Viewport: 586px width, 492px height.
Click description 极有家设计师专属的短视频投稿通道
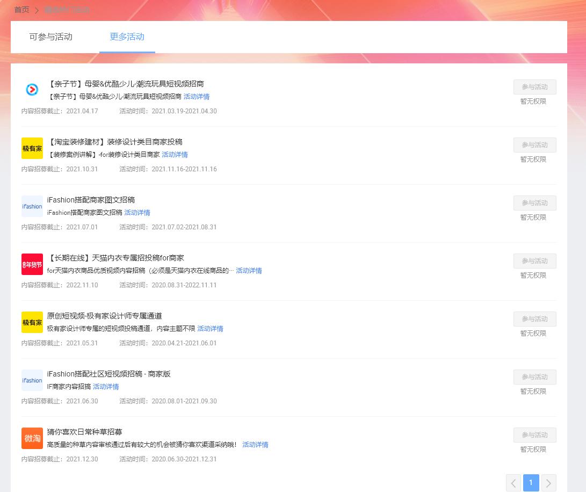121,328
